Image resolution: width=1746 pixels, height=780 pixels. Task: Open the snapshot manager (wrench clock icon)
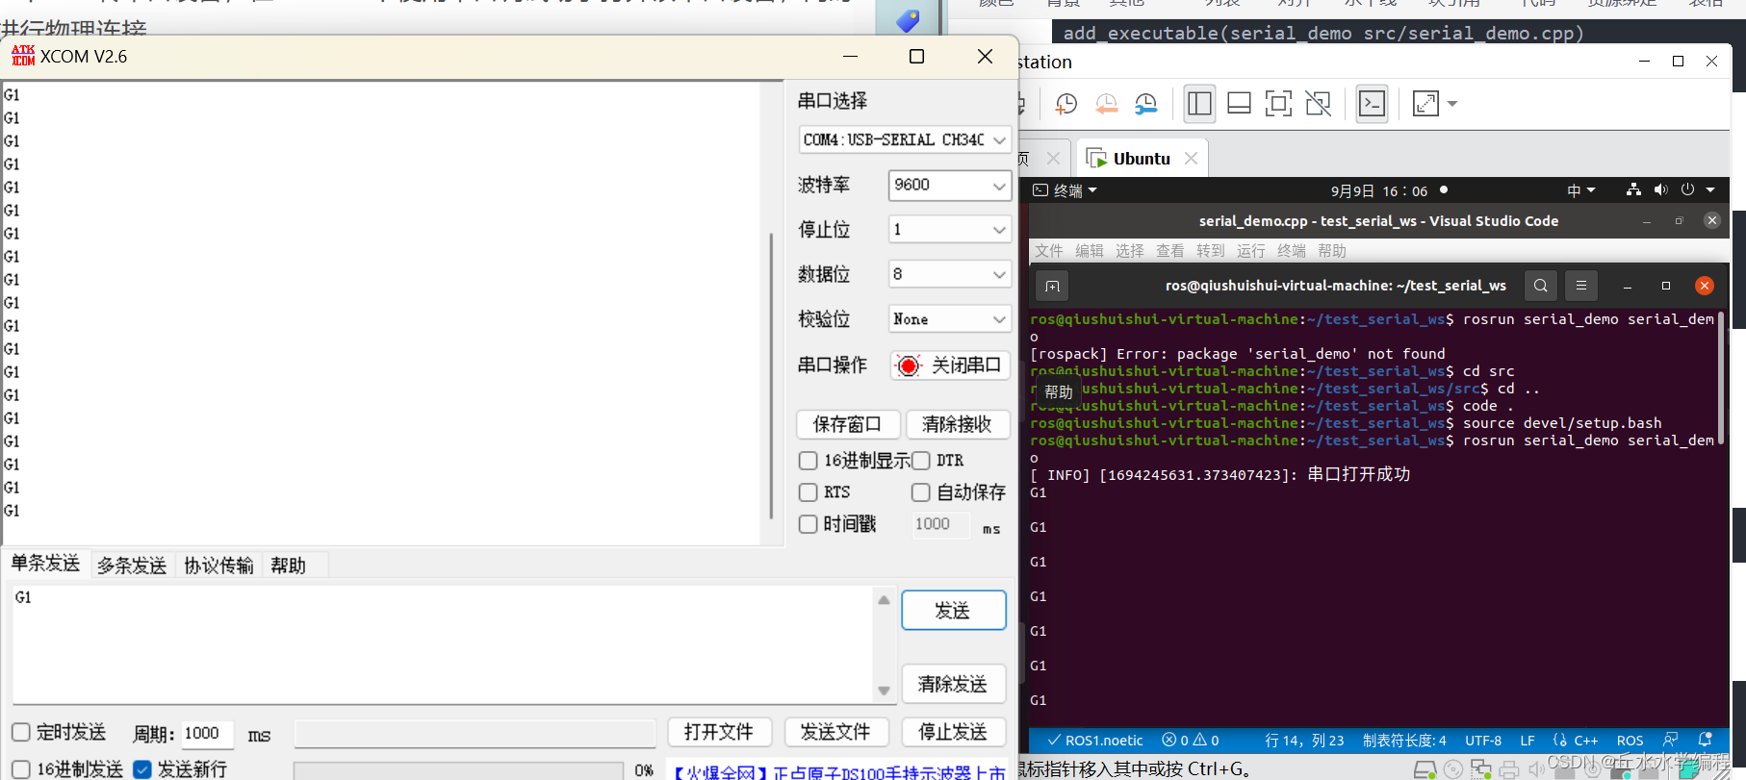1145,104
